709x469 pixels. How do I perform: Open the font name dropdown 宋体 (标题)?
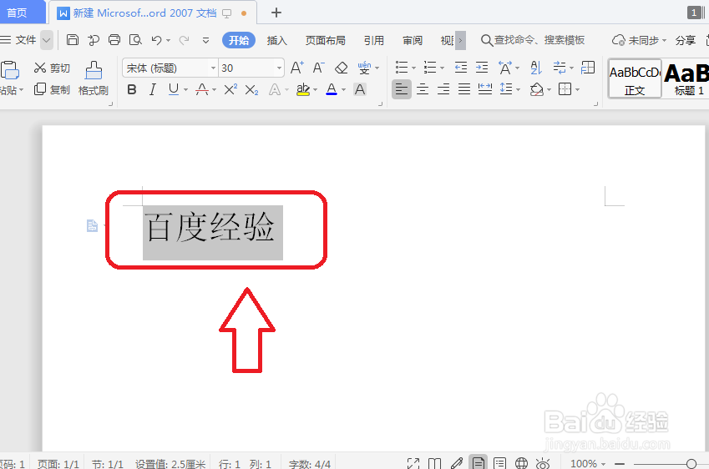tap(213, 68)
